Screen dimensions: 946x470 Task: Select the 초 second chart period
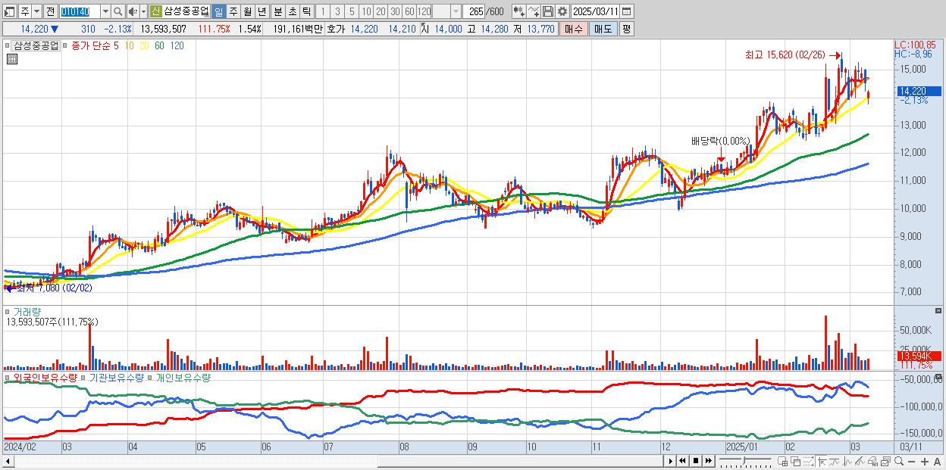292,11
